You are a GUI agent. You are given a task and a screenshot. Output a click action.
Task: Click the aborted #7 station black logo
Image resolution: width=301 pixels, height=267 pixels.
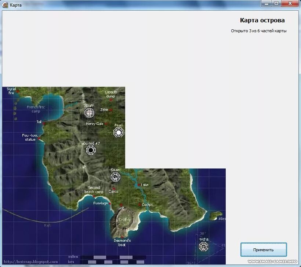pyautogui.click(x=91, y=150)
